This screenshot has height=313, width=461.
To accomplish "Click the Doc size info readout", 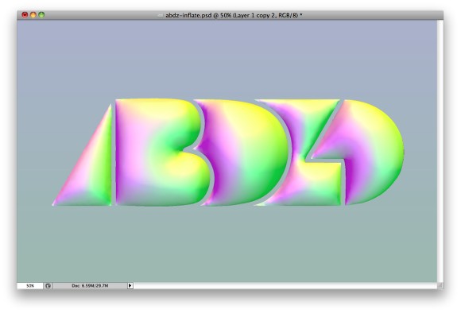I will point(90,286).
